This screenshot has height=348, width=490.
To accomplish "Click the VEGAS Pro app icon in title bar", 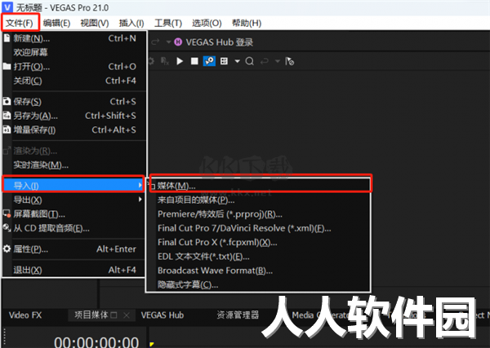I will (x=7, y=7).
